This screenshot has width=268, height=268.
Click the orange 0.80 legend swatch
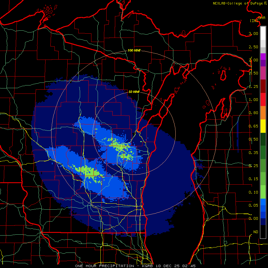263,113
